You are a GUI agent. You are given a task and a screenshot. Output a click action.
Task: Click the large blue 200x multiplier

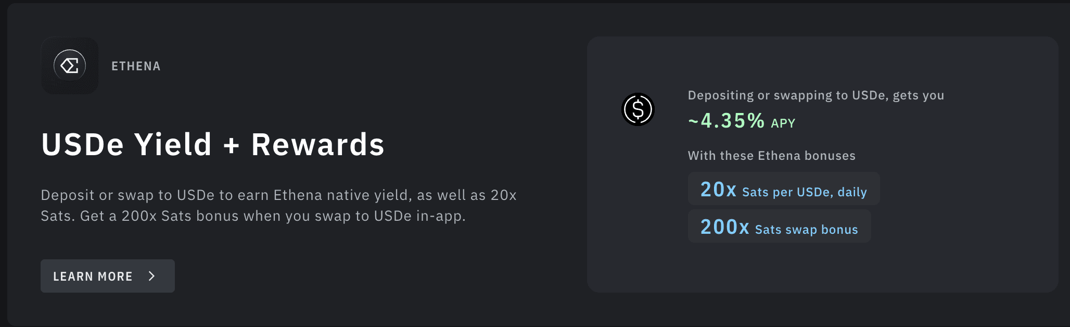click(724, 227)
